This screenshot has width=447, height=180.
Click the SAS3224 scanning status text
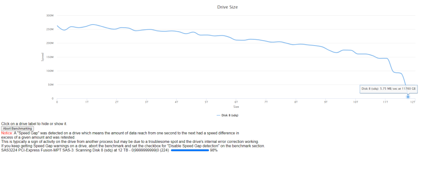[x=85, y=151]
